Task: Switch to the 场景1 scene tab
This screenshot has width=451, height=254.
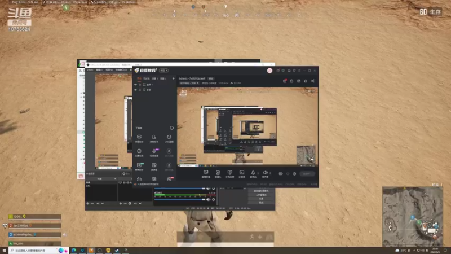Action: [x=155, y=78]
